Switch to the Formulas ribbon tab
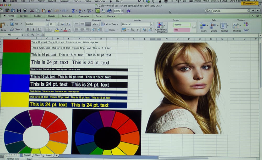Screen dimensions: 262x160 tap(84, 16)
